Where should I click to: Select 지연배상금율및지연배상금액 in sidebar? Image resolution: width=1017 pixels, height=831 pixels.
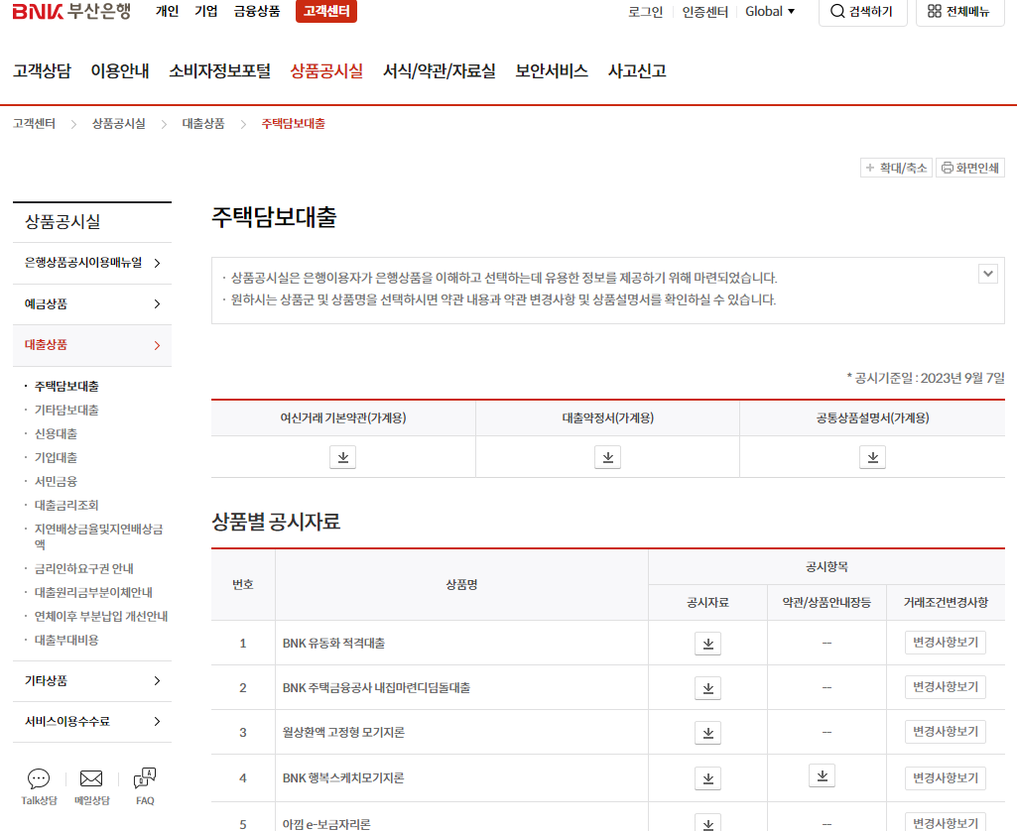[98, 536]
